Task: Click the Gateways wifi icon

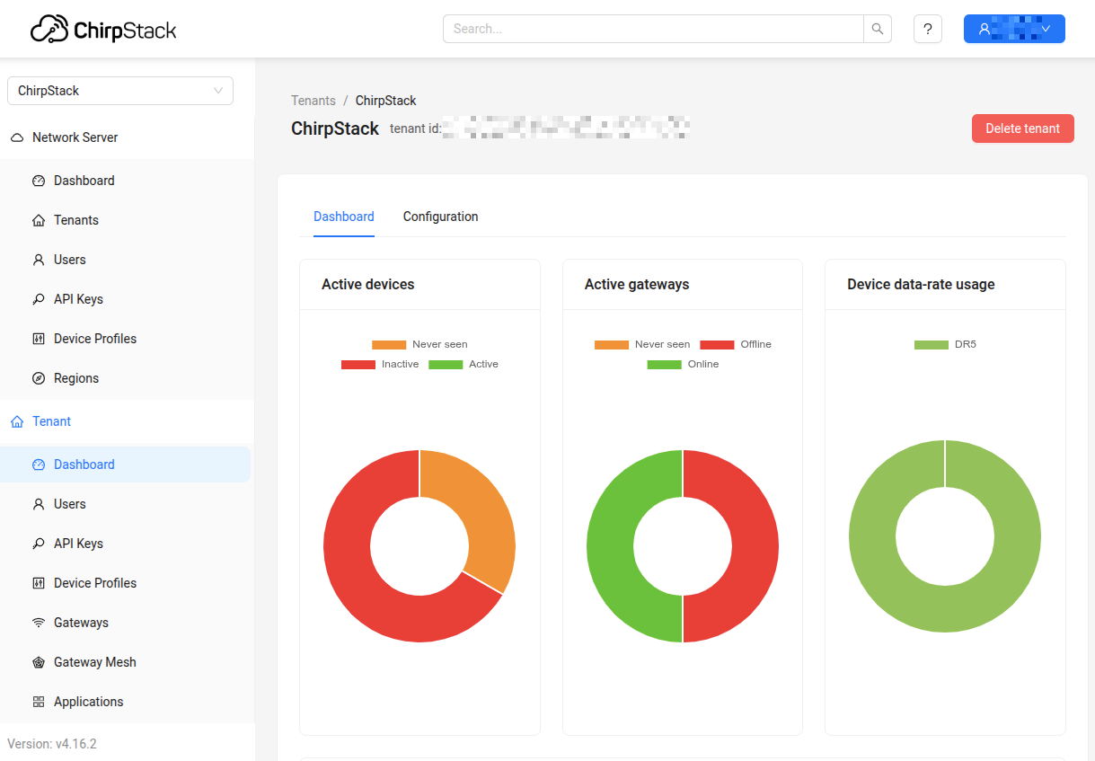Action: [x=39, y=623]
